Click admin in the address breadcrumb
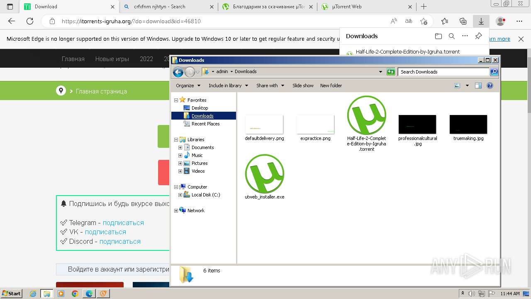 (222, 71)
